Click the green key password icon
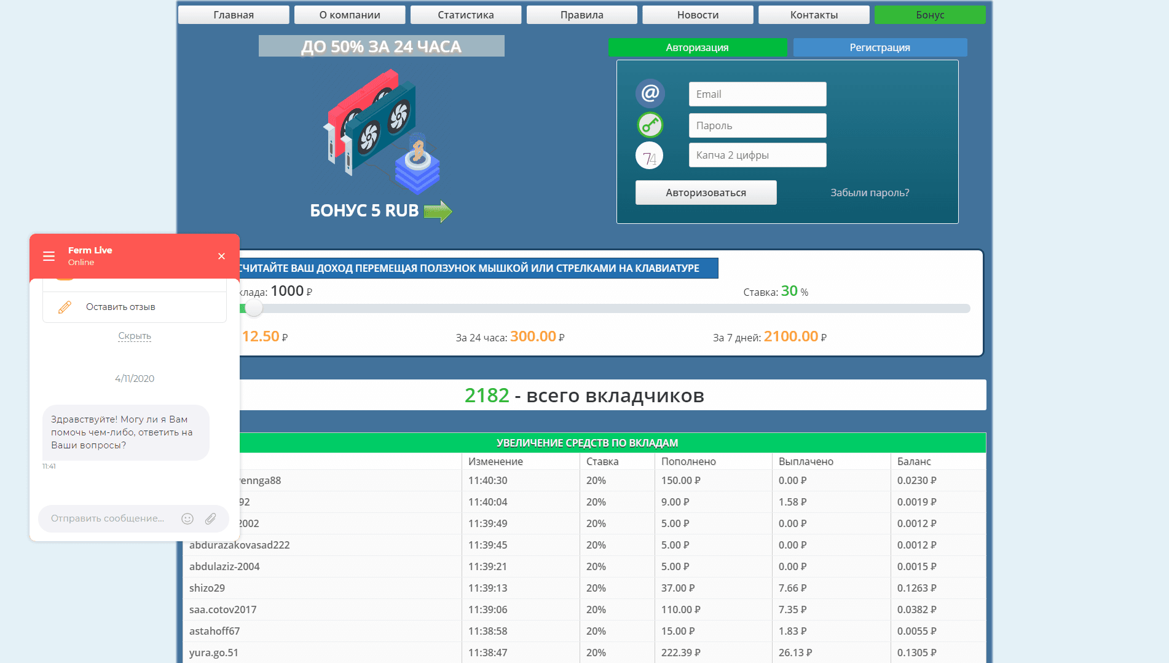The image size is (1169, 663). [x=650, y=125]
